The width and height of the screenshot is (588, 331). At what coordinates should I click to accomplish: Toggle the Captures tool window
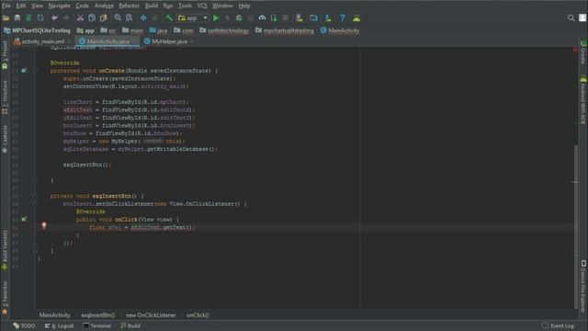point(5,139)
